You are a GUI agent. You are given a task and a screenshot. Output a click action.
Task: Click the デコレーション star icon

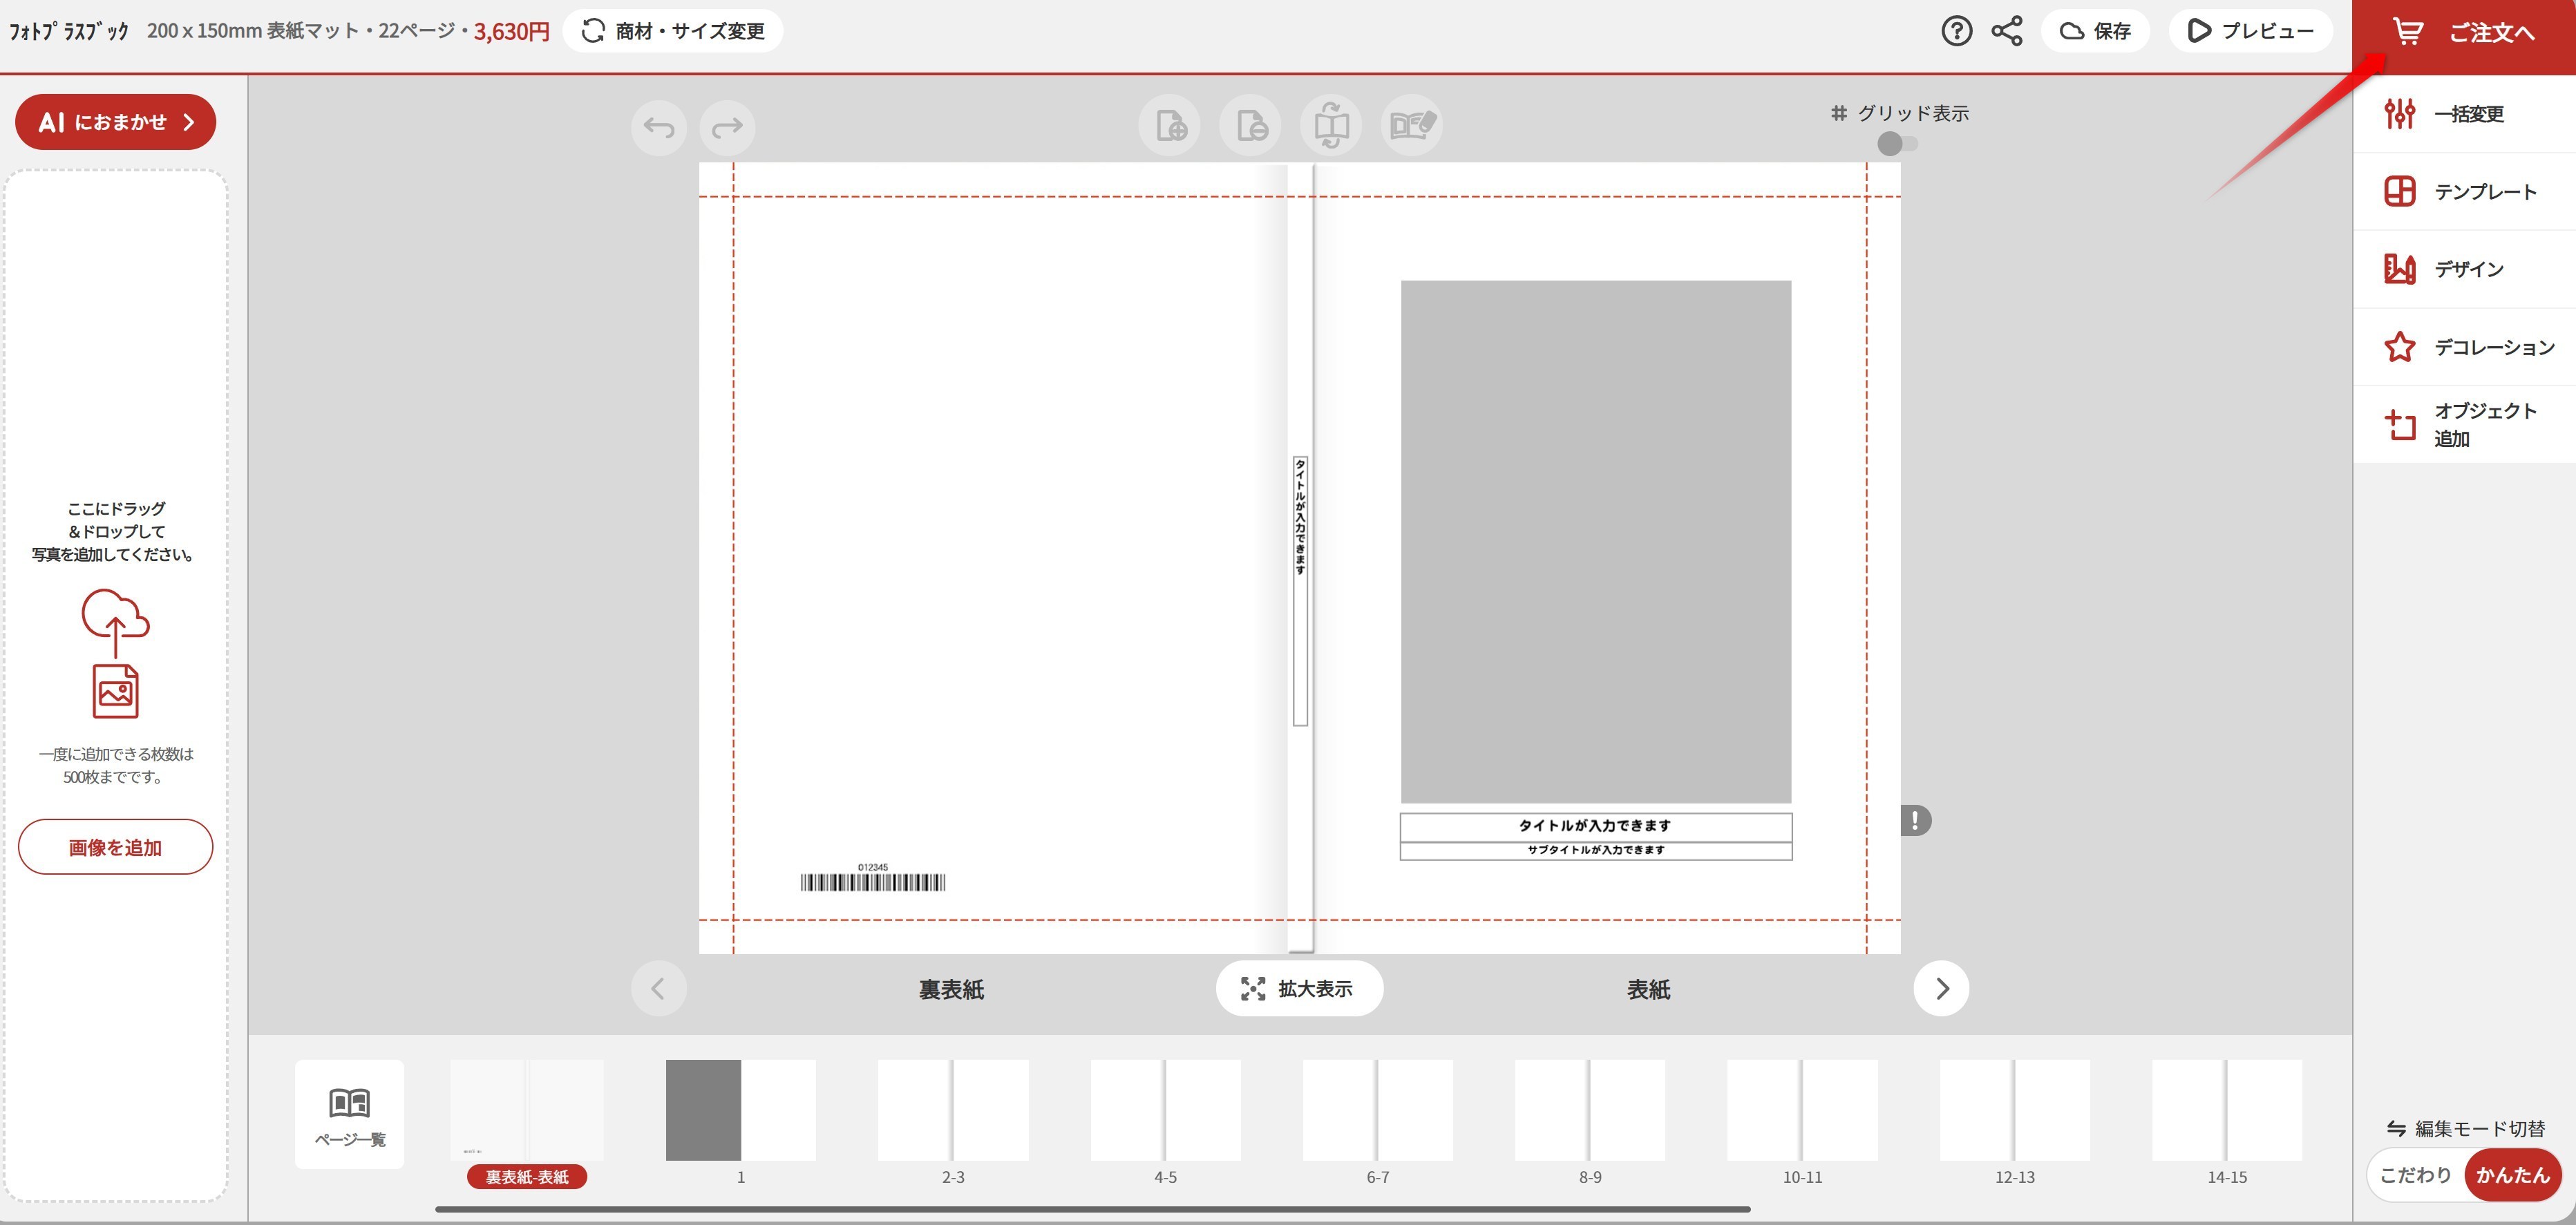tap(2399, 347)
